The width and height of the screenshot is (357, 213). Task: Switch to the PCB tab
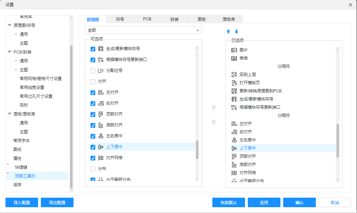coord(147,19)
